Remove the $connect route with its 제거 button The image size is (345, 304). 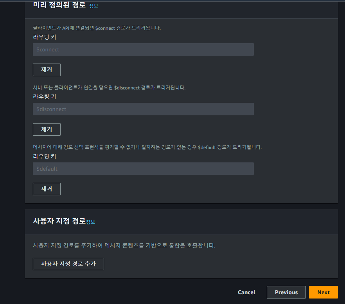[47, 69]
